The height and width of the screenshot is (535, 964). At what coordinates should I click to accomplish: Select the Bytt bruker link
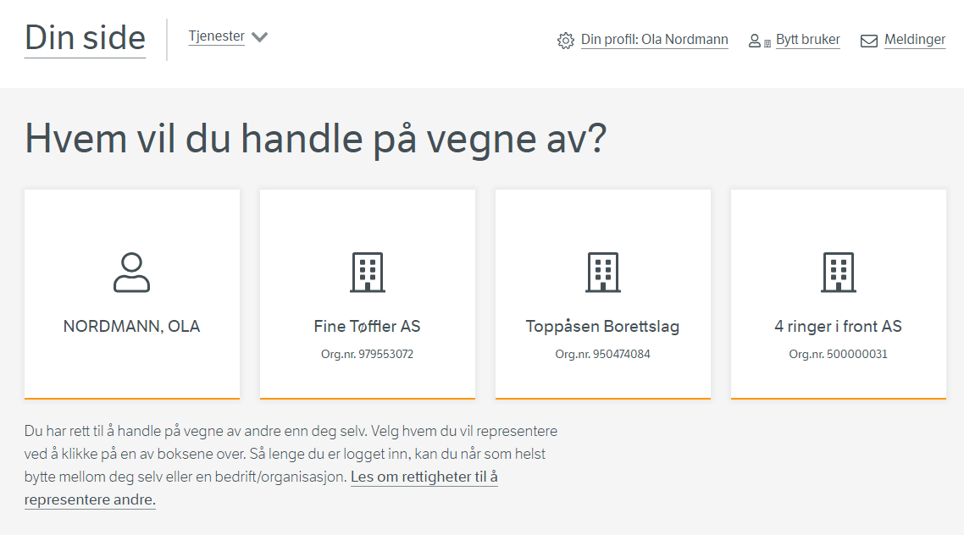(x=807, y=40)
